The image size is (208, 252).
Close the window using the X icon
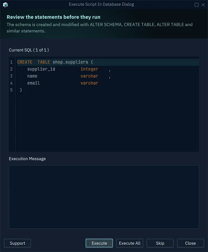click(x=203, y=5)
